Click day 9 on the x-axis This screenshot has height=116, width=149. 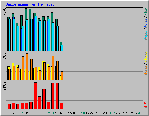(x=45, y=113)
